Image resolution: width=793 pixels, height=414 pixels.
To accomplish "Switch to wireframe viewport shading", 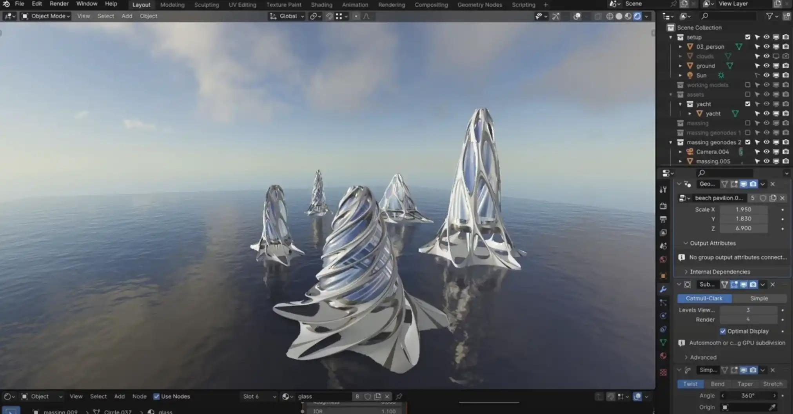I will pos(610,16).
